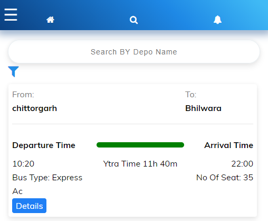
Task: Click the To: label
Action: click(x=190, y=95)
